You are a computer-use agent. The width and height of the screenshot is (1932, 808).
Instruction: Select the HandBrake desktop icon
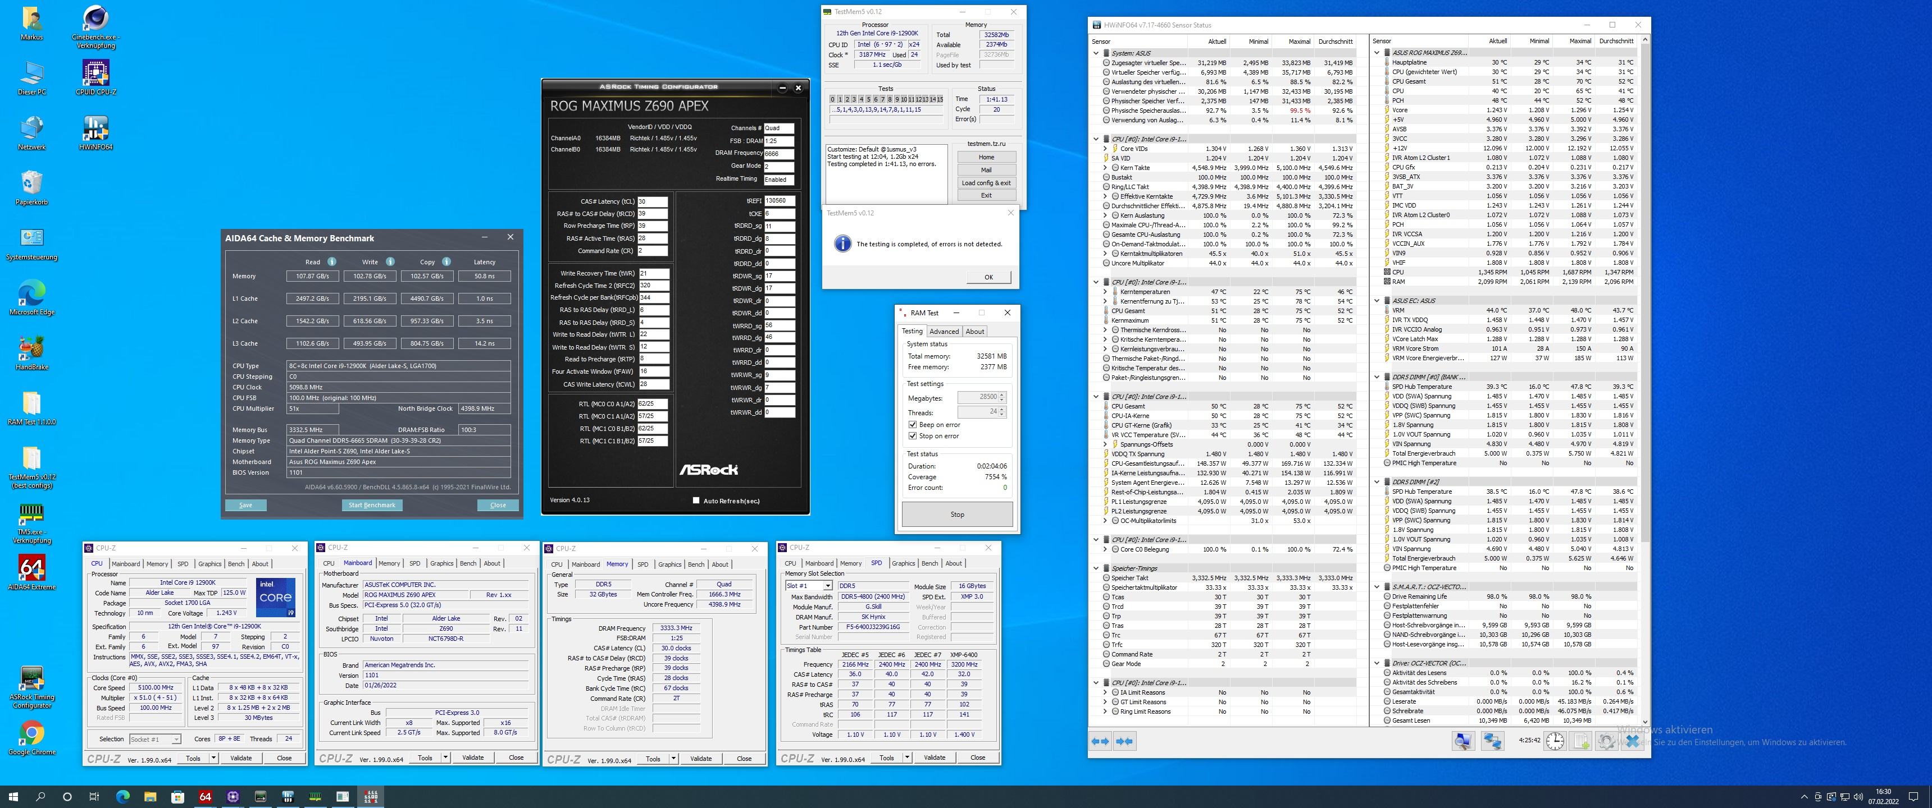(x=31, y=353)
